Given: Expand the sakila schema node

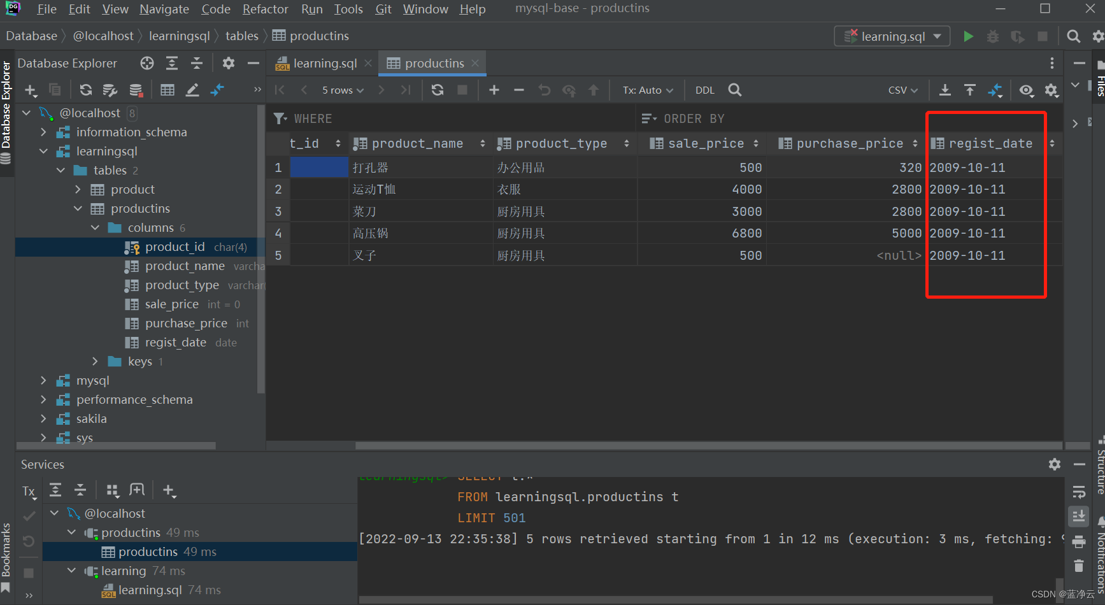Looking at the screenshot, I should [43, 418].
